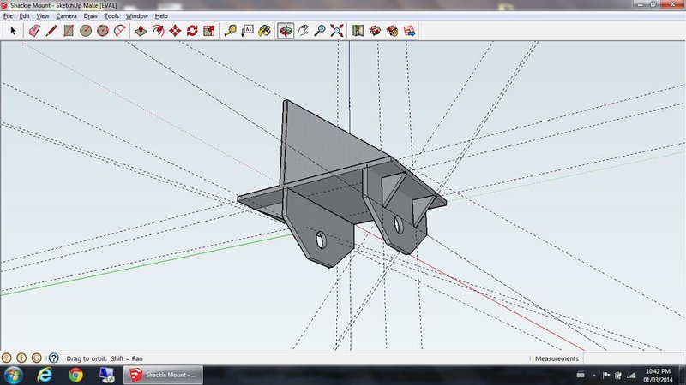Open the File menu
Screen dimensions: 686x385
click(8, 16)
